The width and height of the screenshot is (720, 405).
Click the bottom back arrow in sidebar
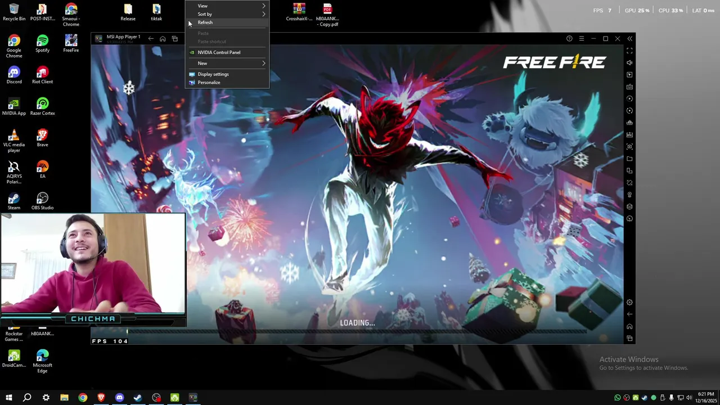click(629, 314)
